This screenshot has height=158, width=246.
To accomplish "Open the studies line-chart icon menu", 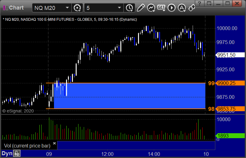I will coord(151,8).
